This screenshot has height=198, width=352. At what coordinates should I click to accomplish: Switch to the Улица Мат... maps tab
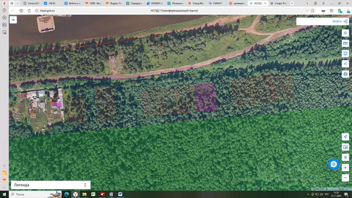coord(196,3)
